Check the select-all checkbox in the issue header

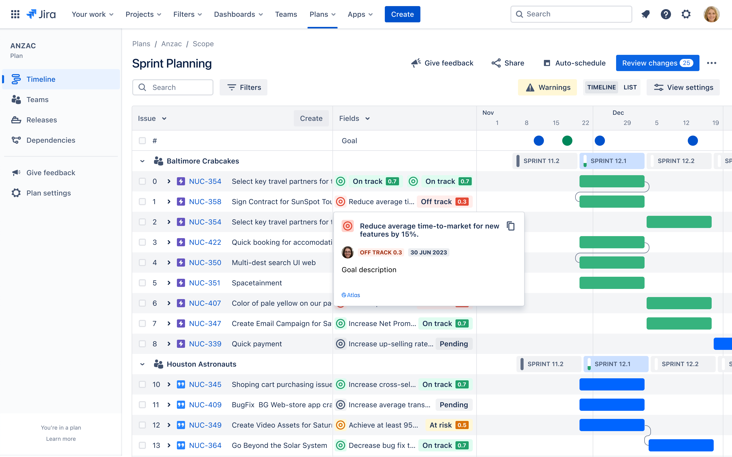(143, 141)
